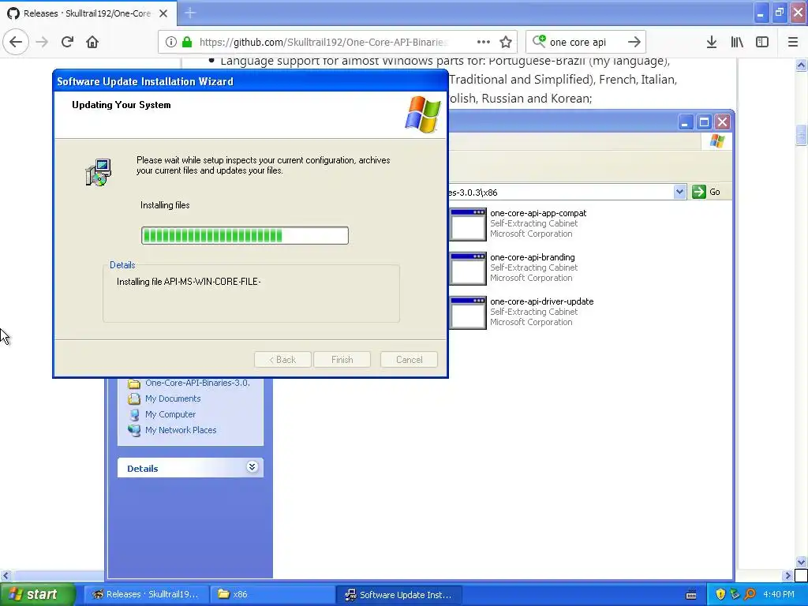Click the horizontal scroll-right arrow
This screenshot has height=606, width=808.
(x=788, y=575)
